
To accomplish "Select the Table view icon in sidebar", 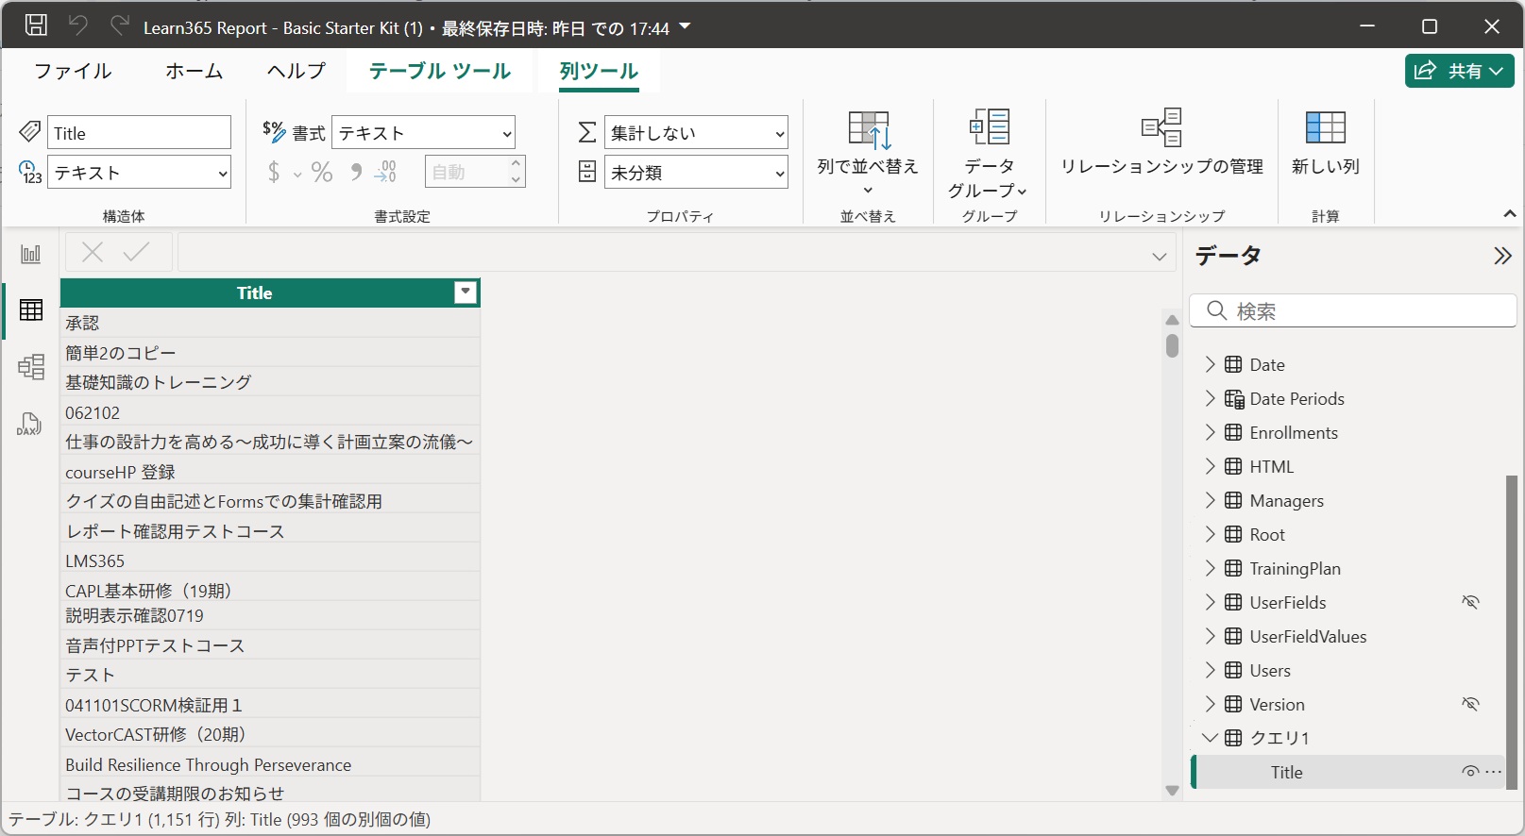I will click(x=31, y=309).
